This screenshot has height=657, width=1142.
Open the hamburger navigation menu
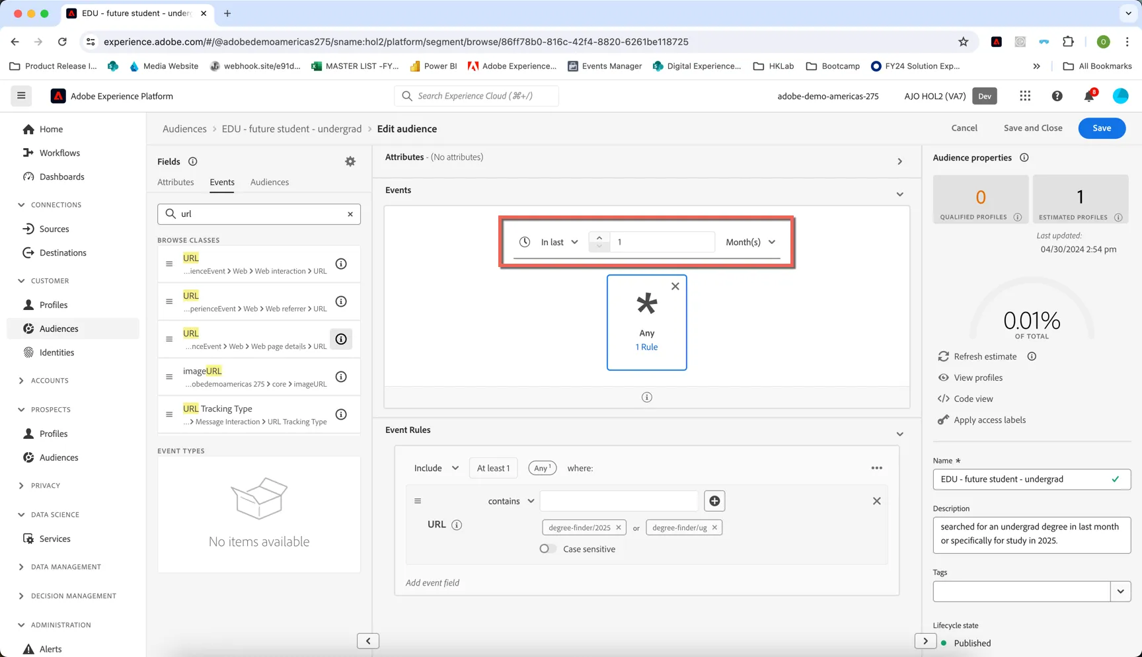[x=21, y=96]
